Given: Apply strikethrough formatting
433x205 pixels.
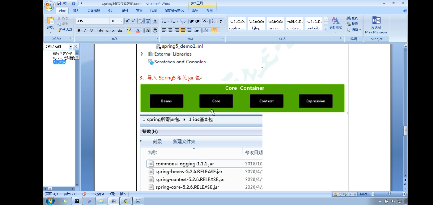Looking at the screenshot, I should pyautogui.click(x=101, y=30).
